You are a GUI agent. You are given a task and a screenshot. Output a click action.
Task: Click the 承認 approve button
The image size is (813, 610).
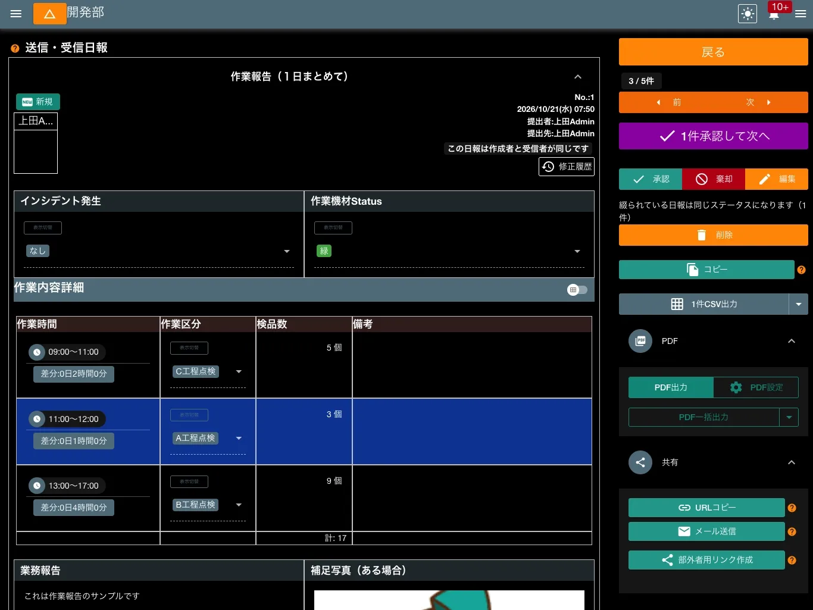pos(651,179)
